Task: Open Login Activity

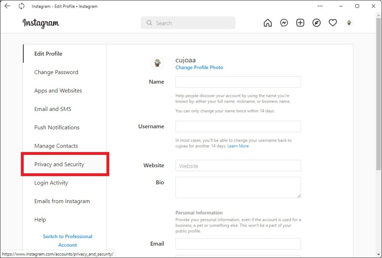Action: [51, 183]
